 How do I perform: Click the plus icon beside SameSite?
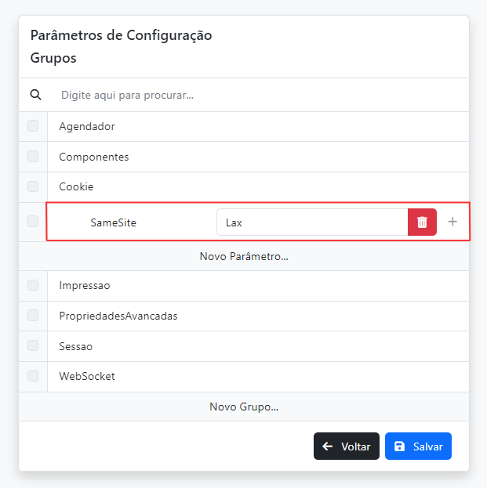coord(452,222)
